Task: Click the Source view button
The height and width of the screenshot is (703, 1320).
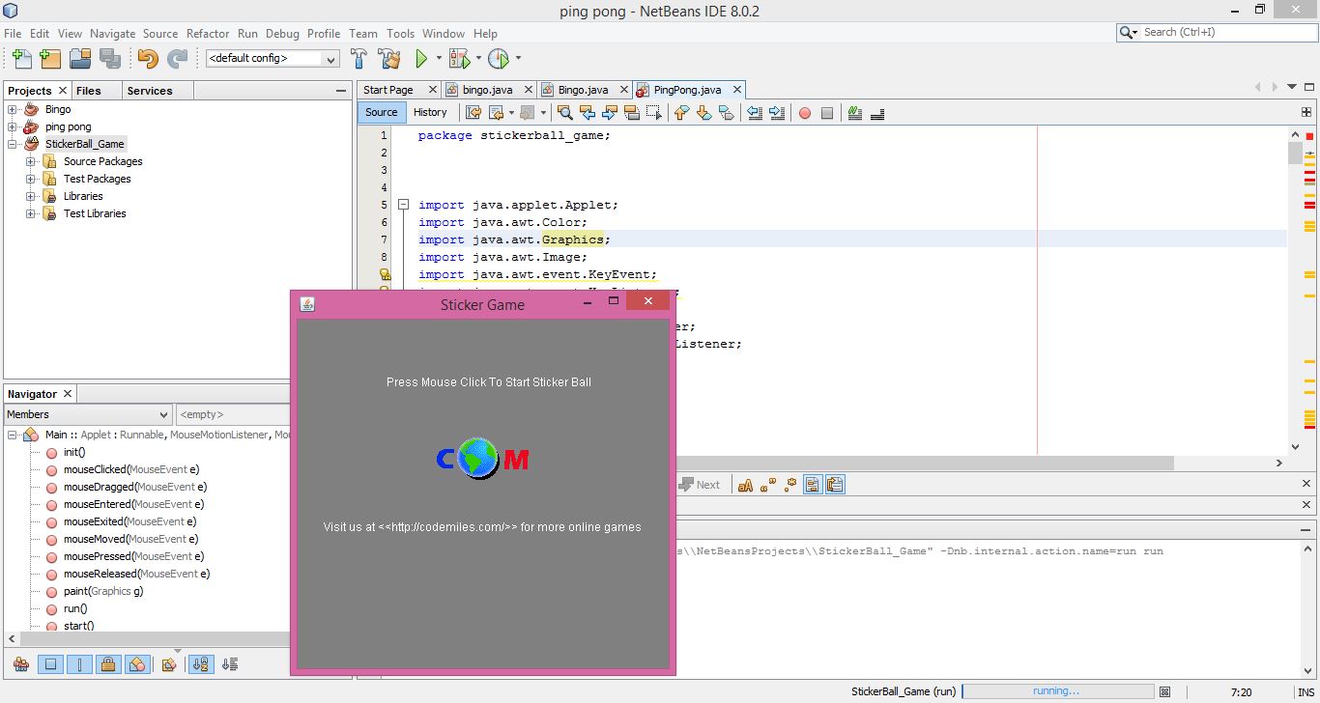Action: (382, 112)
